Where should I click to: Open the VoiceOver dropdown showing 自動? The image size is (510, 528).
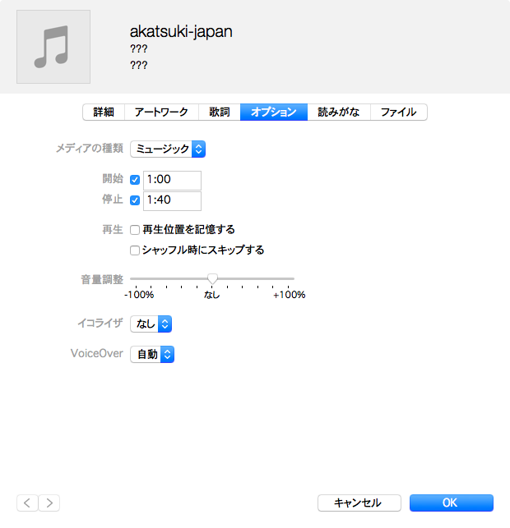pyautogui.click(x=152, y=354)
